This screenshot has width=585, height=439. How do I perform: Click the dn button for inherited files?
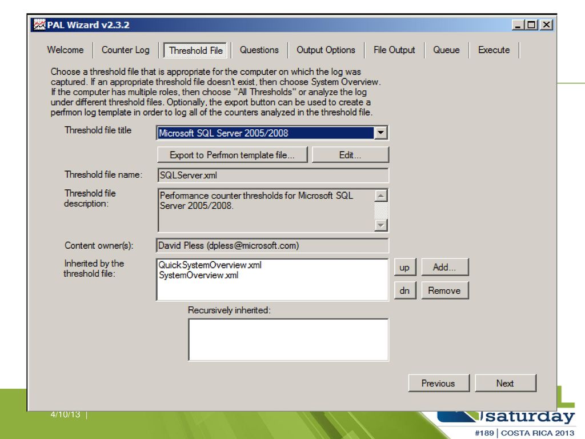404,290
